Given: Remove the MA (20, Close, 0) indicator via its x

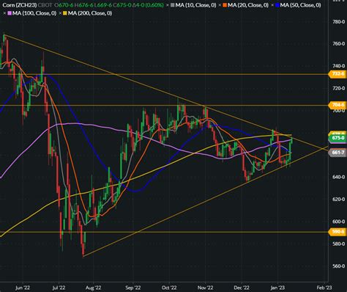Looking at the screenshot, I should (220, 5).
